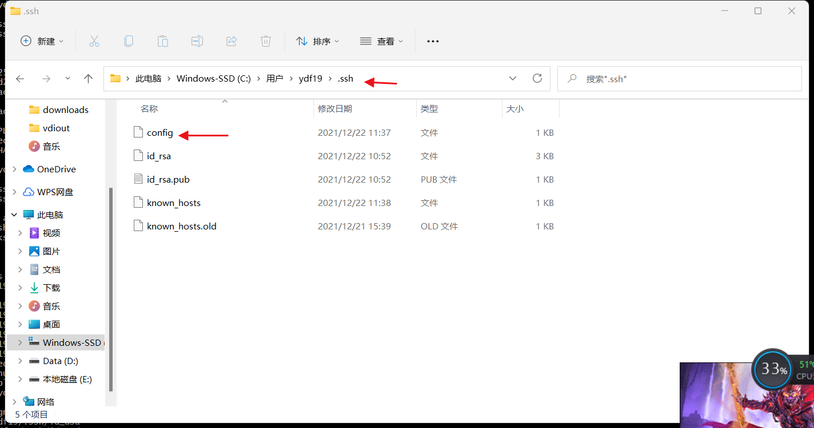This screenshot has width=814, height=428.
Task: Click the 3 KB size cell
Action: pyautogui.click(x=545, y=156)
